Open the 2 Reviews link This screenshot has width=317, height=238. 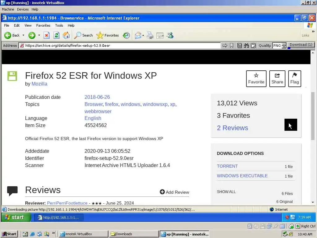pos(232,128)
